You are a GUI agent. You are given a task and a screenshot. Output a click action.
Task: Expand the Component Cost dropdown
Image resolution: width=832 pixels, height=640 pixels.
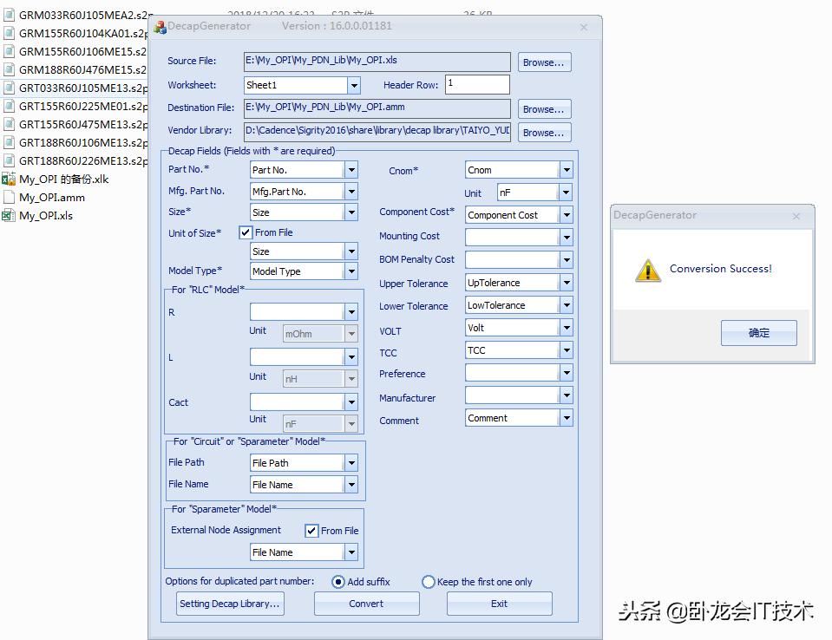[567, 215]
